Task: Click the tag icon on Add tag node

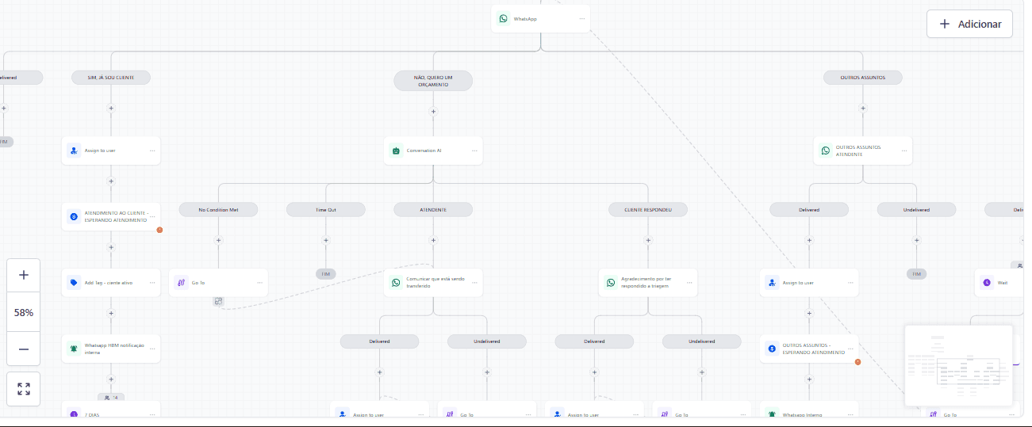Action: tap(74, 283)
